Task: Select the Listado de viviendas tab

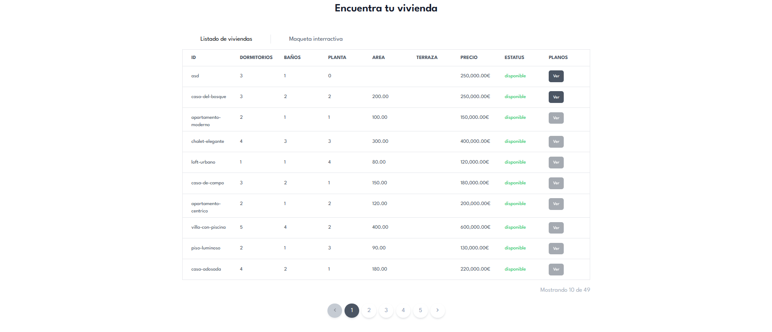Action: click(x=226, y=39)
